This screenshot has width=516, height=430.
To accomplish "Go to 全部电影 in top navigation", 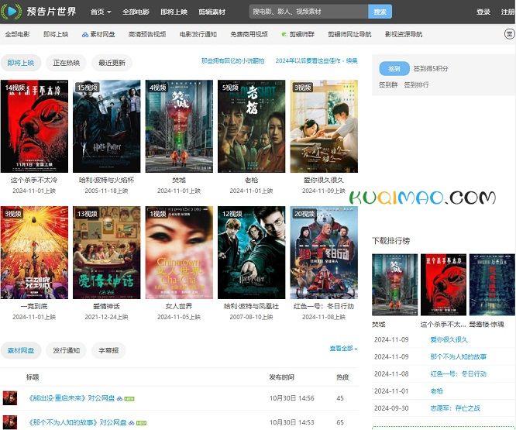I will tap(136, 12).
